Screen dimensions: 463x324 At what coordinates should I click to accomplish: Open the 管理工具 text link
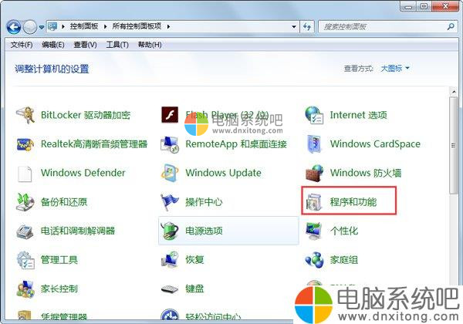coord(59,260)
